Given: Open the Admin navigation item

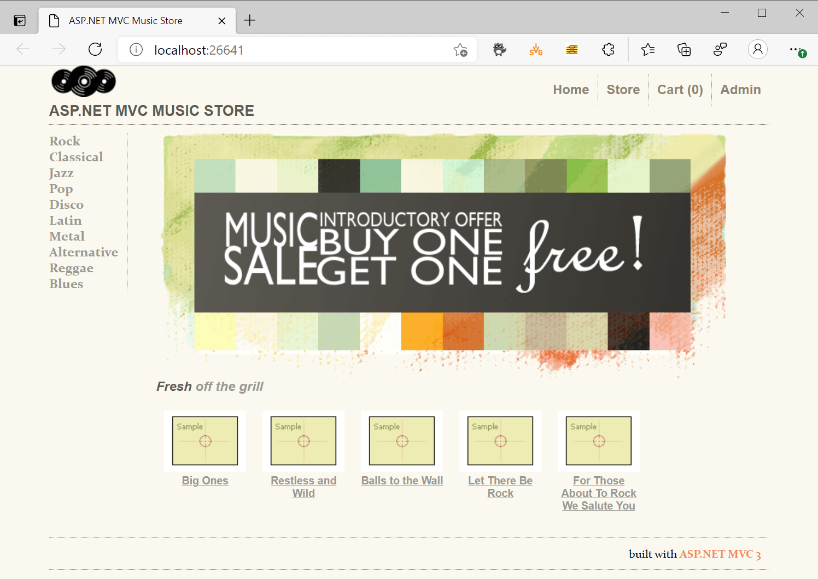Looking at the screenshot, I should (x=740, y=90).
